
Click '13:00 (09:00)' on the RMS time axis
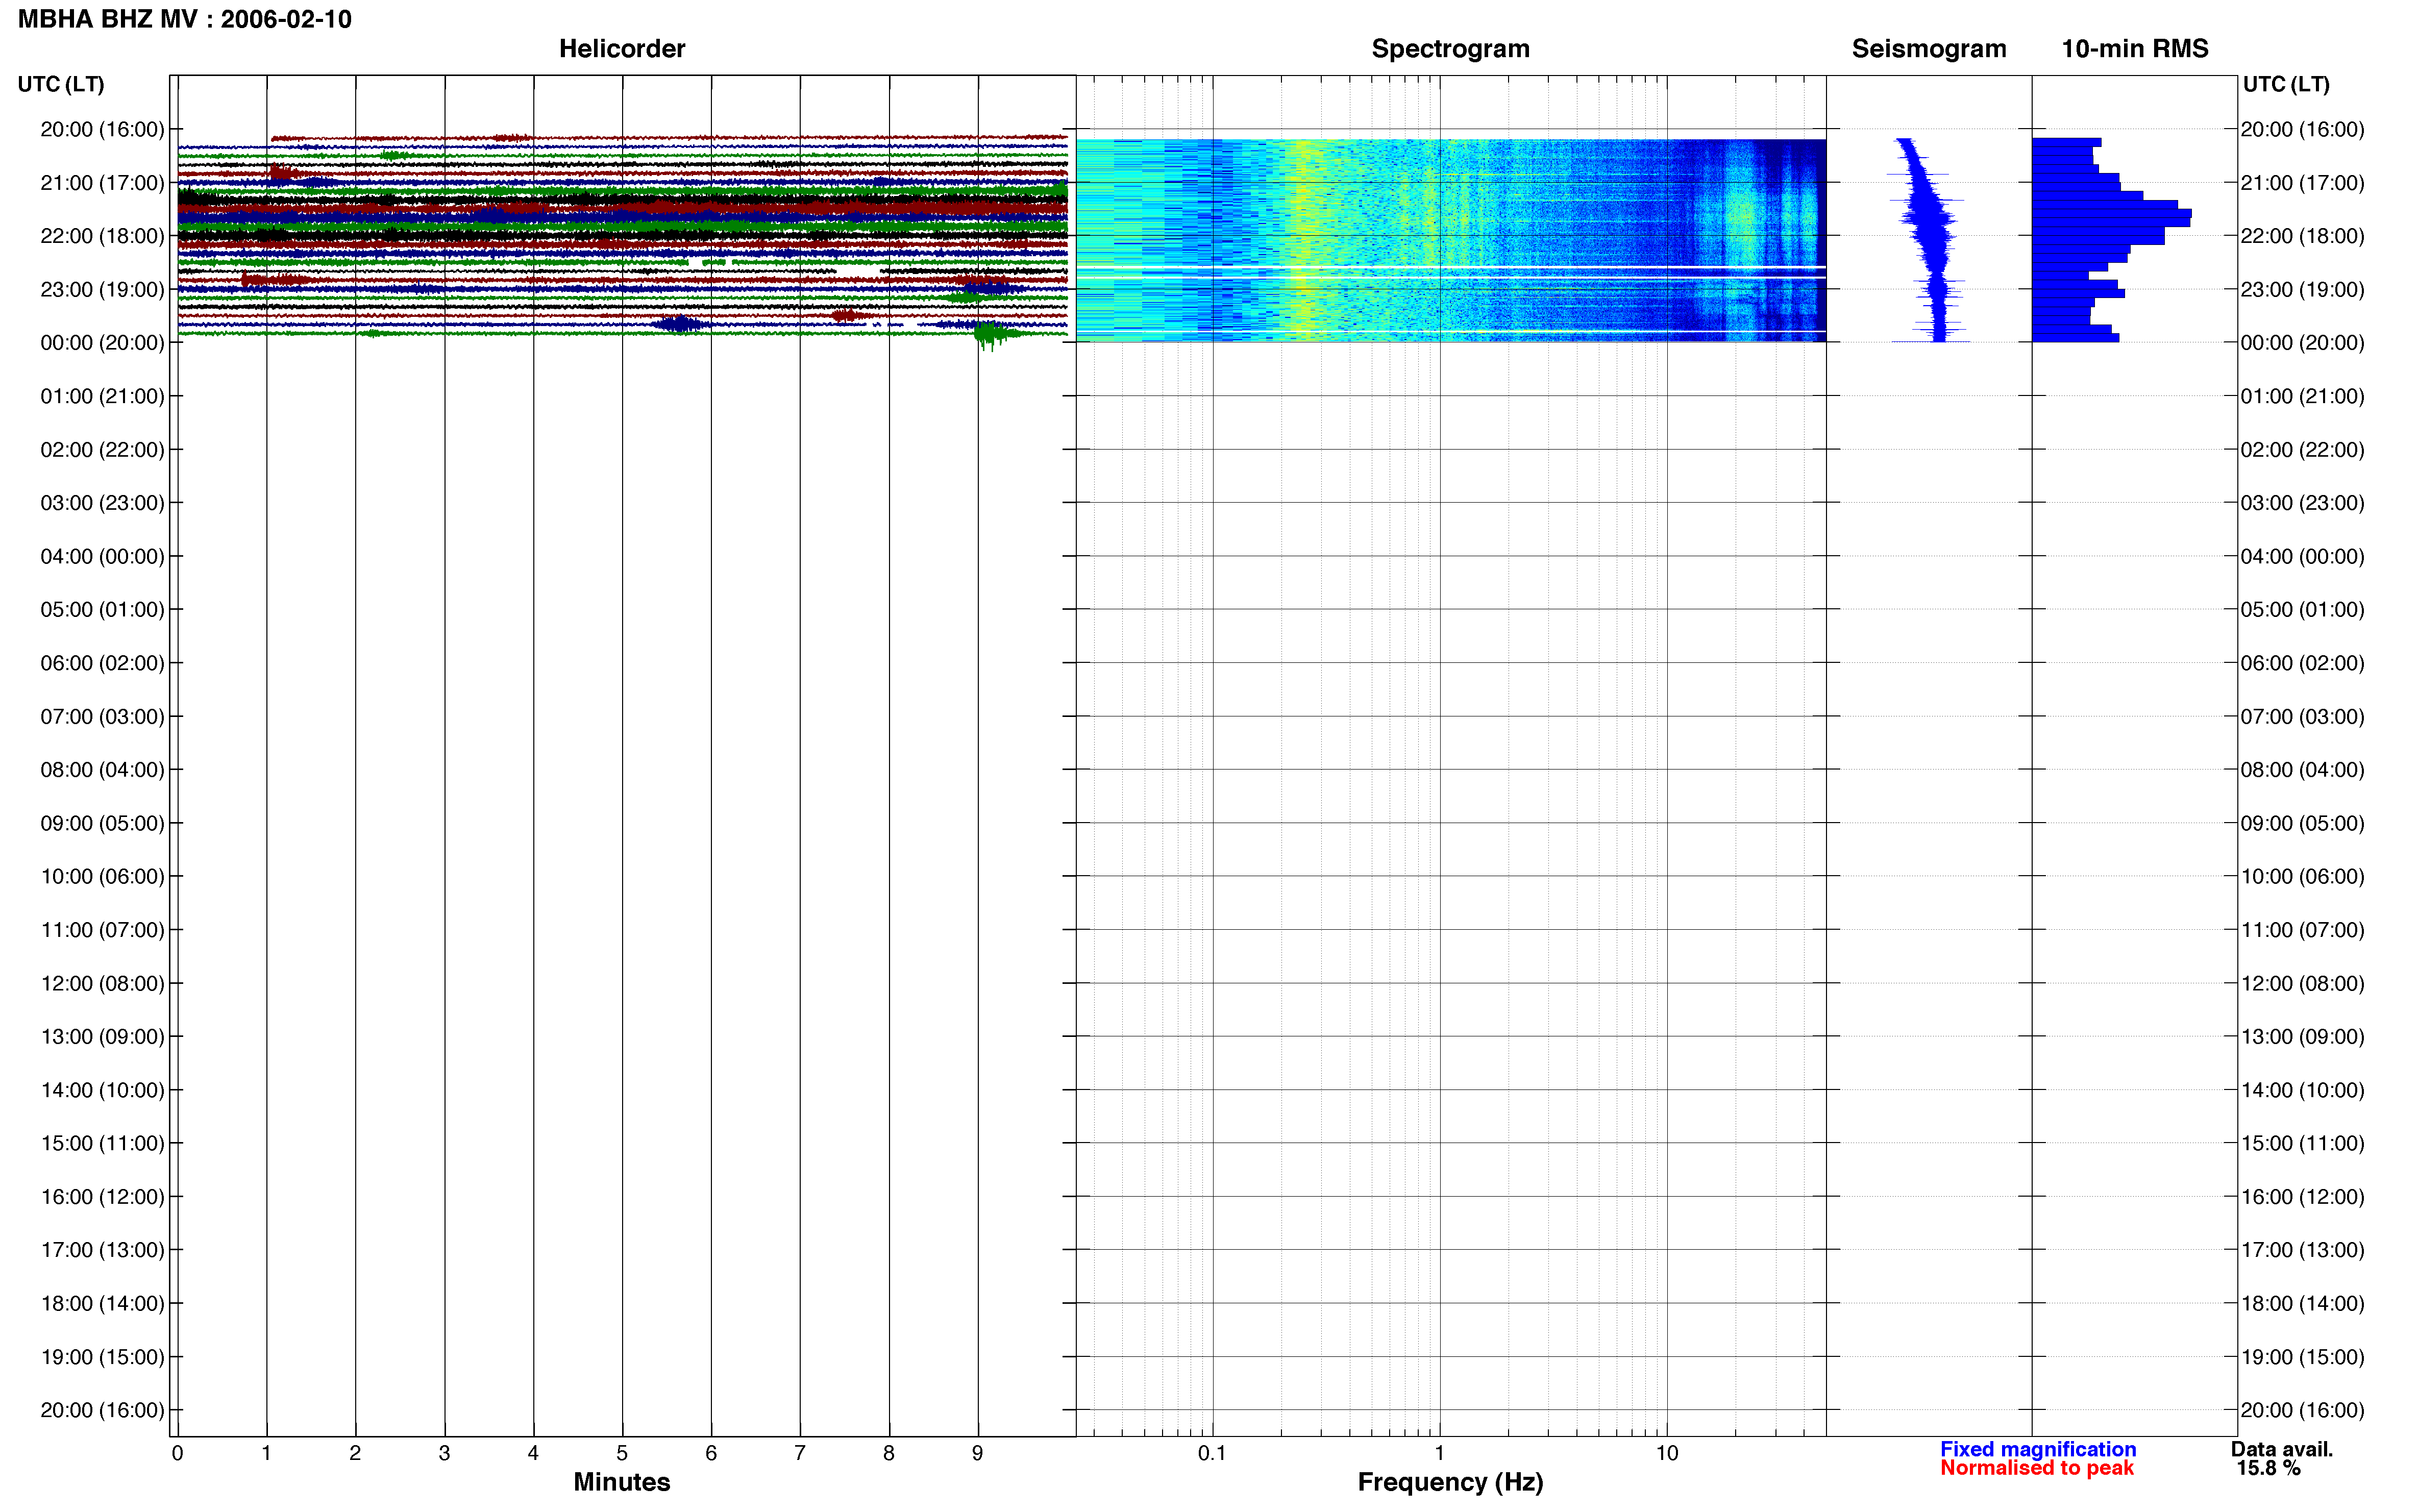(x=2303, y=1037)
